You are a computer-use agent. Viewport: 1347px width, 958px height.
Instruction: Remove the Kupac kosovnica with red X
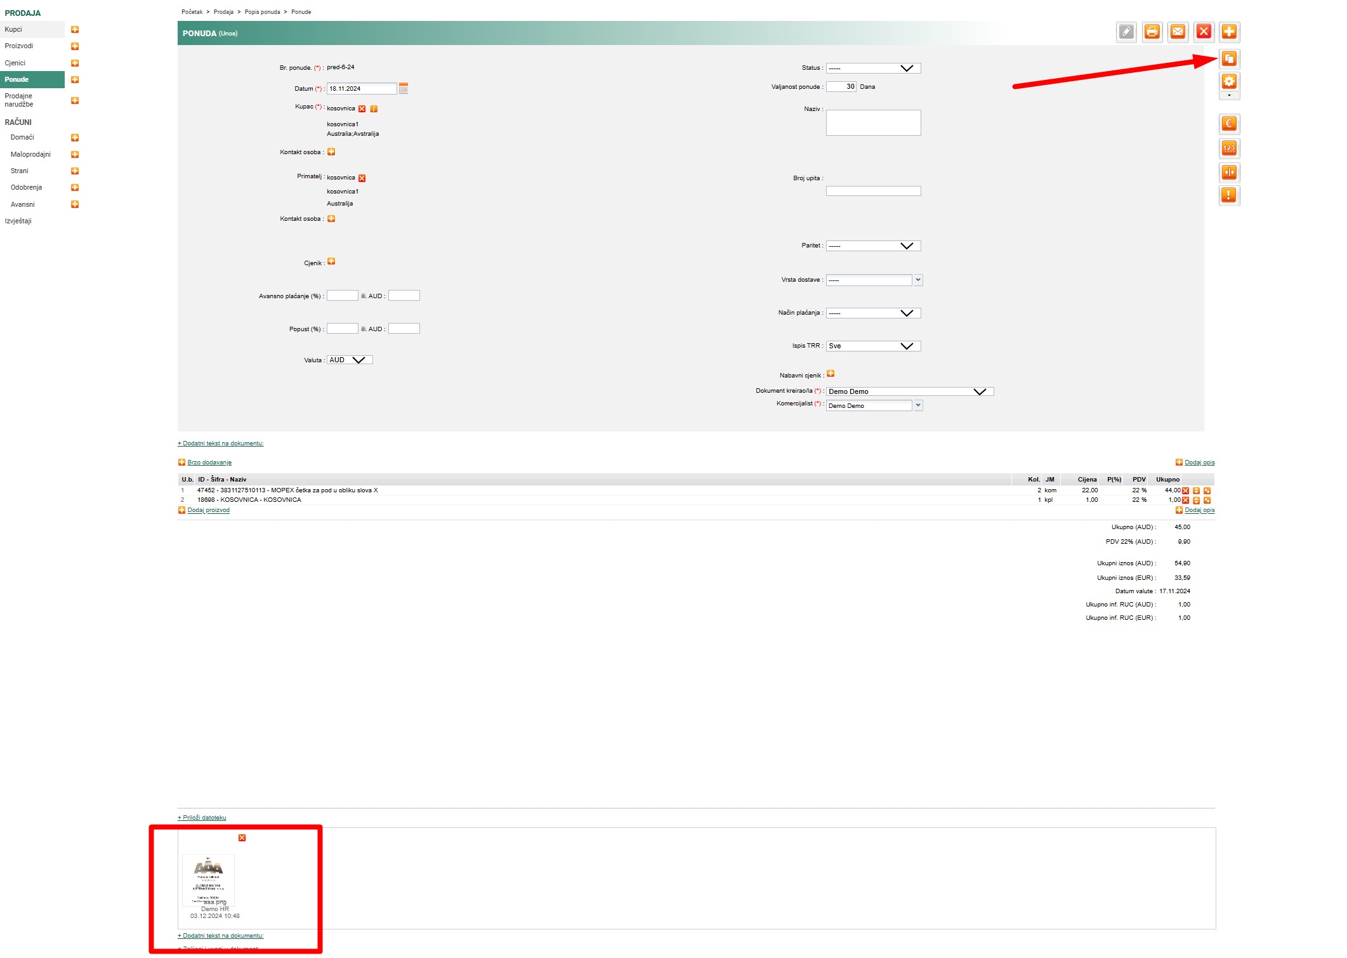tap(362, 109)
